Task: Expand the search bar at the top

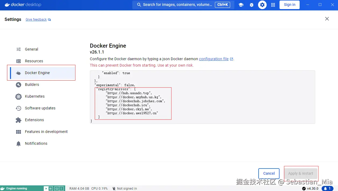Action: 180,5
